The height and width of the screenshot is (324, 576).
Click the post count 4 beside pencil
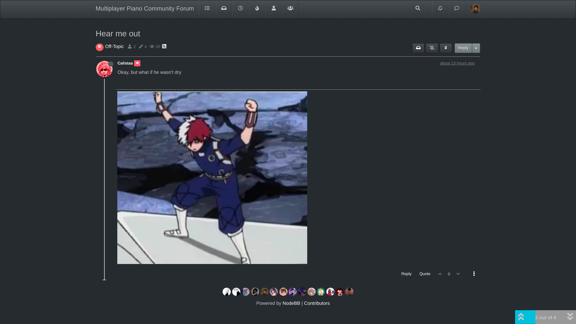pos(145,47)
